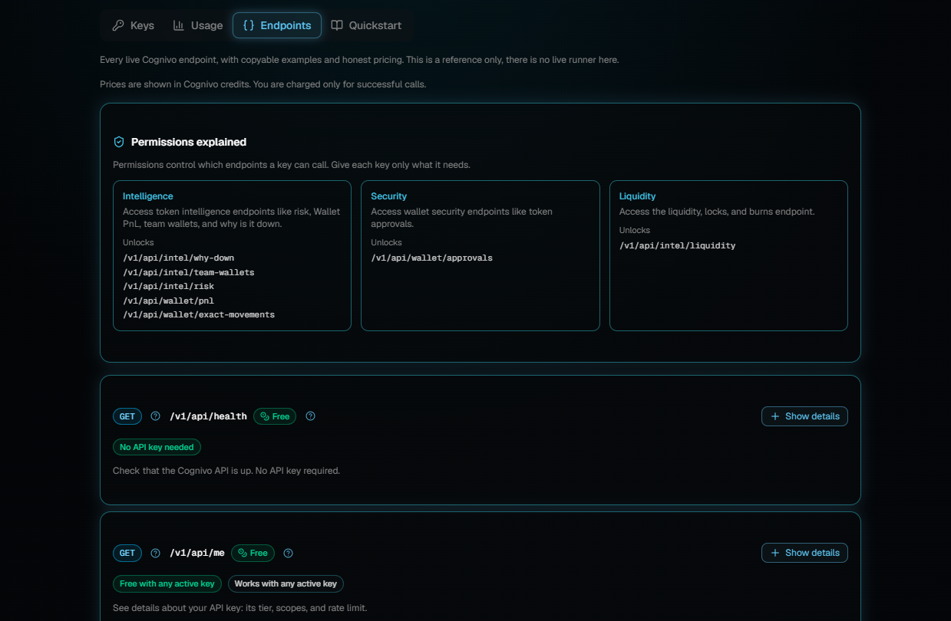Click the Security permission heading
The width and height of the screenshot is (951, 621).
point(389,196)
